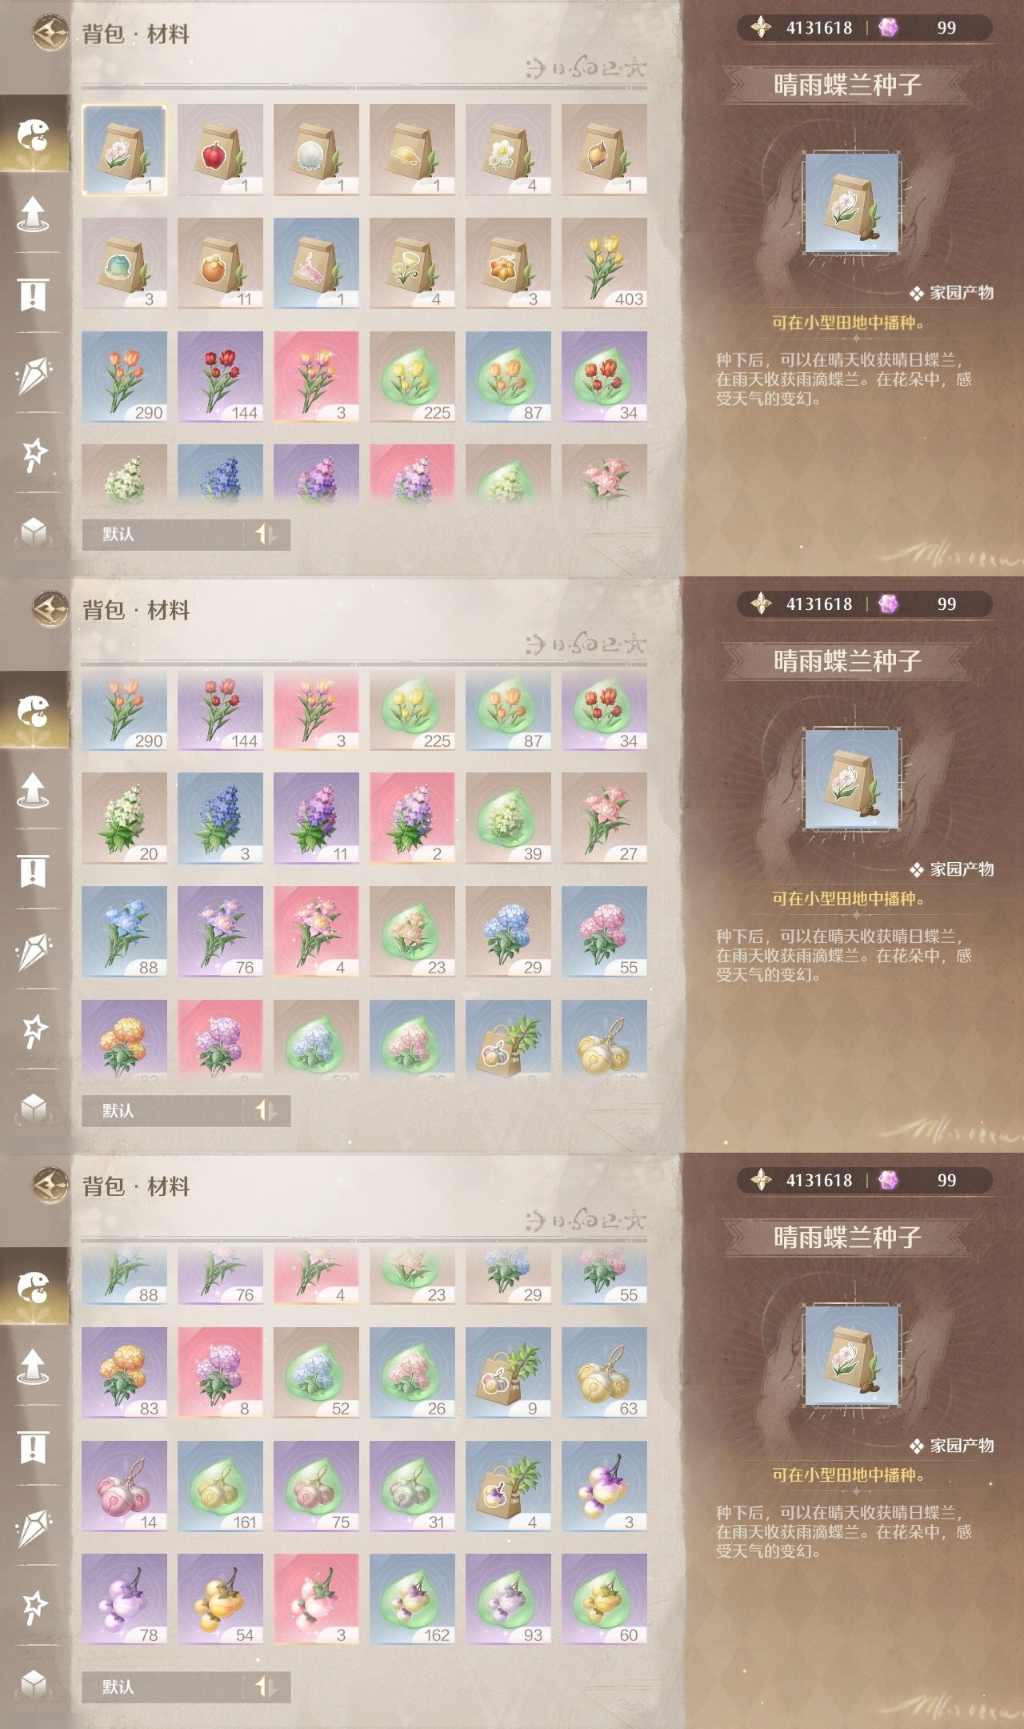Click the orange flower seed packet with count 3

tap(508, 263)
